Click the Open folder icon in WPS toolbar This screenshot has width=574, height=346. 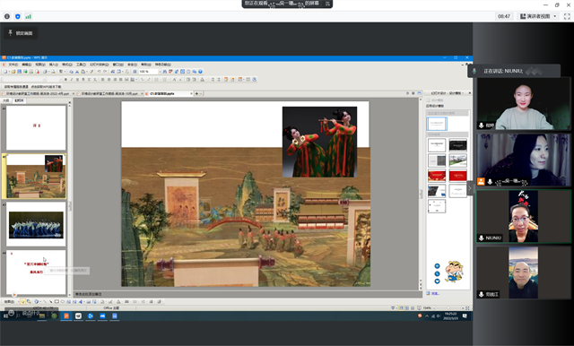pyautogui.click(x=13, y=72)
